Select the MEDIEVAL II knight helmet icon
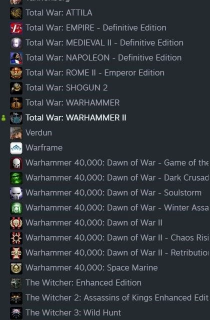Image resolution: width=210 pixels, height=320 pixels. pos(16,43)
